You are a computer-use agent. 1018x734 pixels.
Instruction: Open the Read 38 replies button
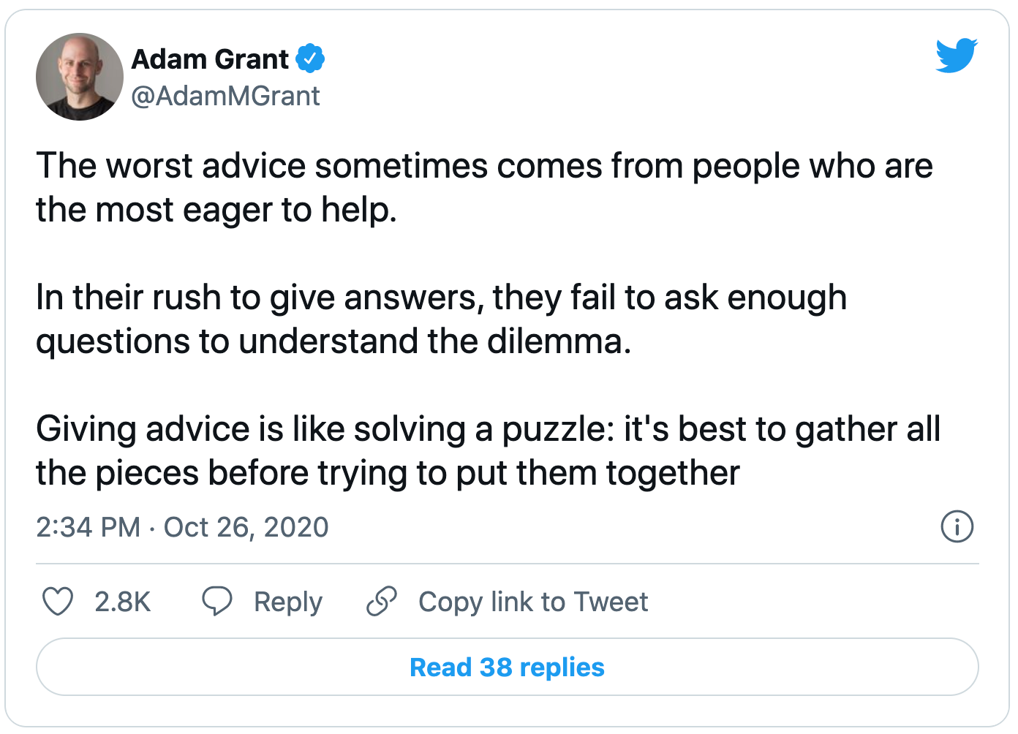(x=508, y=667)
